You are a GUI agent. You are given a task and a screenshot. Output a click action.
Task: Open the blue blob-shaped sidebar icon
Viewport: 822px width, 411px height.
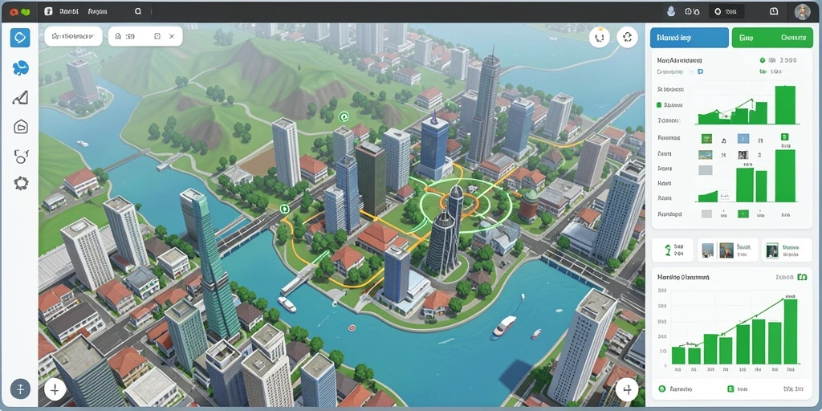tap(20, 68)
